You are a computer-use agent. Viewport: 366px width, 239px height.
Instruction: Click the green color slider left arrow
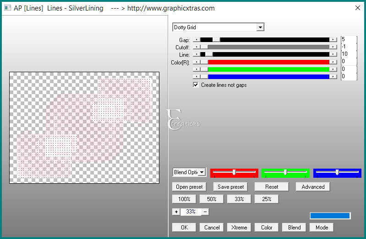pos(197,69)
